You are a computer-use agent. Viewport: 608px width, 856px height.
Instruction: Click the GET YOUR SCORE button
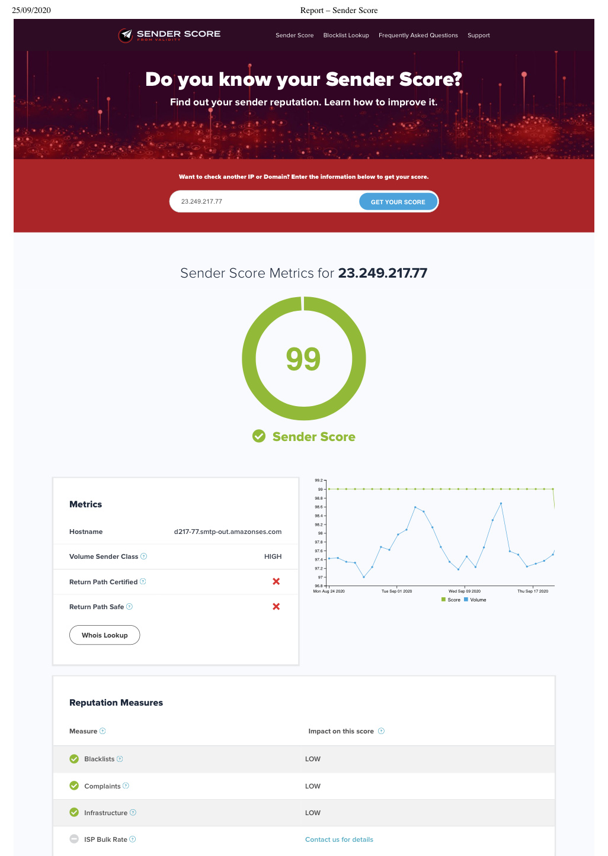(398, 202)
